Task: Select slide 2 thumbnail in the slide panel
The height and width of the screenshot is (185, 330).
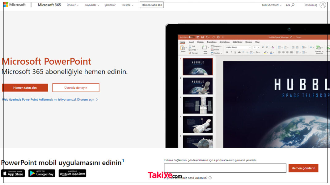Action: point(198,86)
